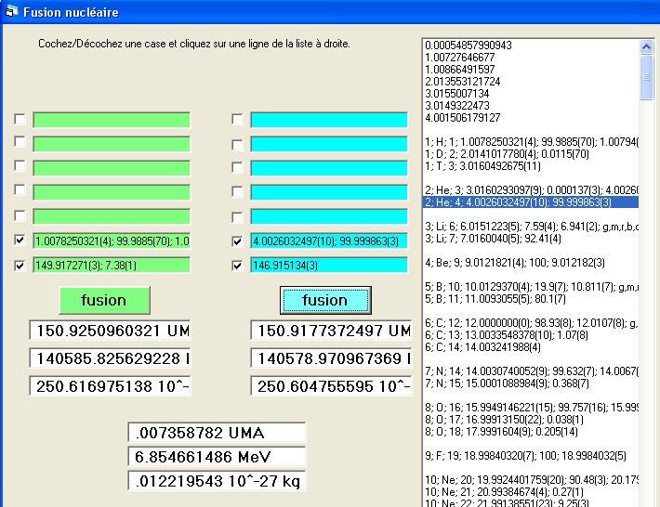Click the list scrollbar thumb
Image resolution: width=660 pixels, height=507 pixels.
(x=647, y=77)
